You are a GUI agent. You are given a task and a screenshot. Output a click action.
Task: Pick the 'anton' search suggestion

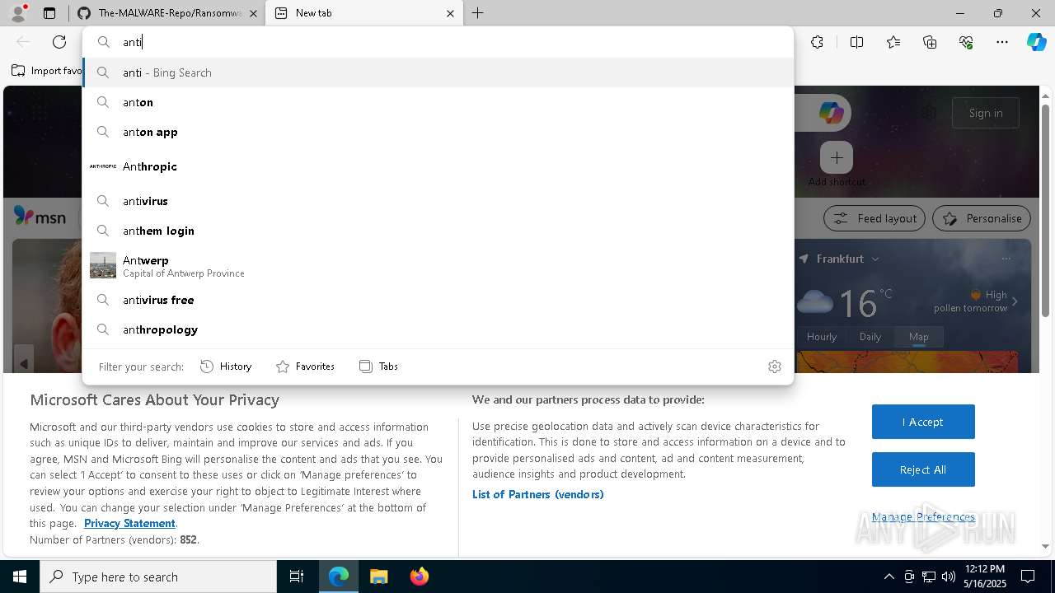tap(438, 102)
